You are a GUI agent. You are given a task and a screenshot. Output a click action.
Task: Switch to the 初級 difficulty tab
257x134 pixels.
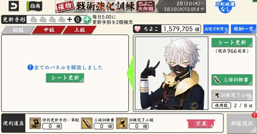point(18,30)
